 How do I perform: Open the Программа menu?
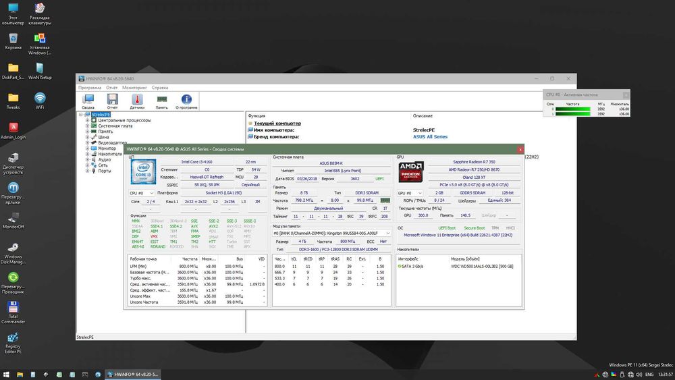90,87
